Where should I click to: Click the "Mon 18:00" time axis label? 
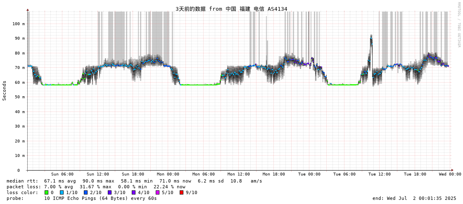[x=274, y=174]
